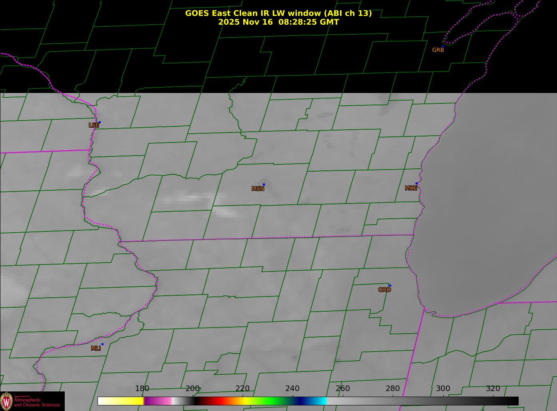The height and width of the screenshot is (411, 557).
Task: Click the blue MLI station marker dot
Action: point(102,344)
